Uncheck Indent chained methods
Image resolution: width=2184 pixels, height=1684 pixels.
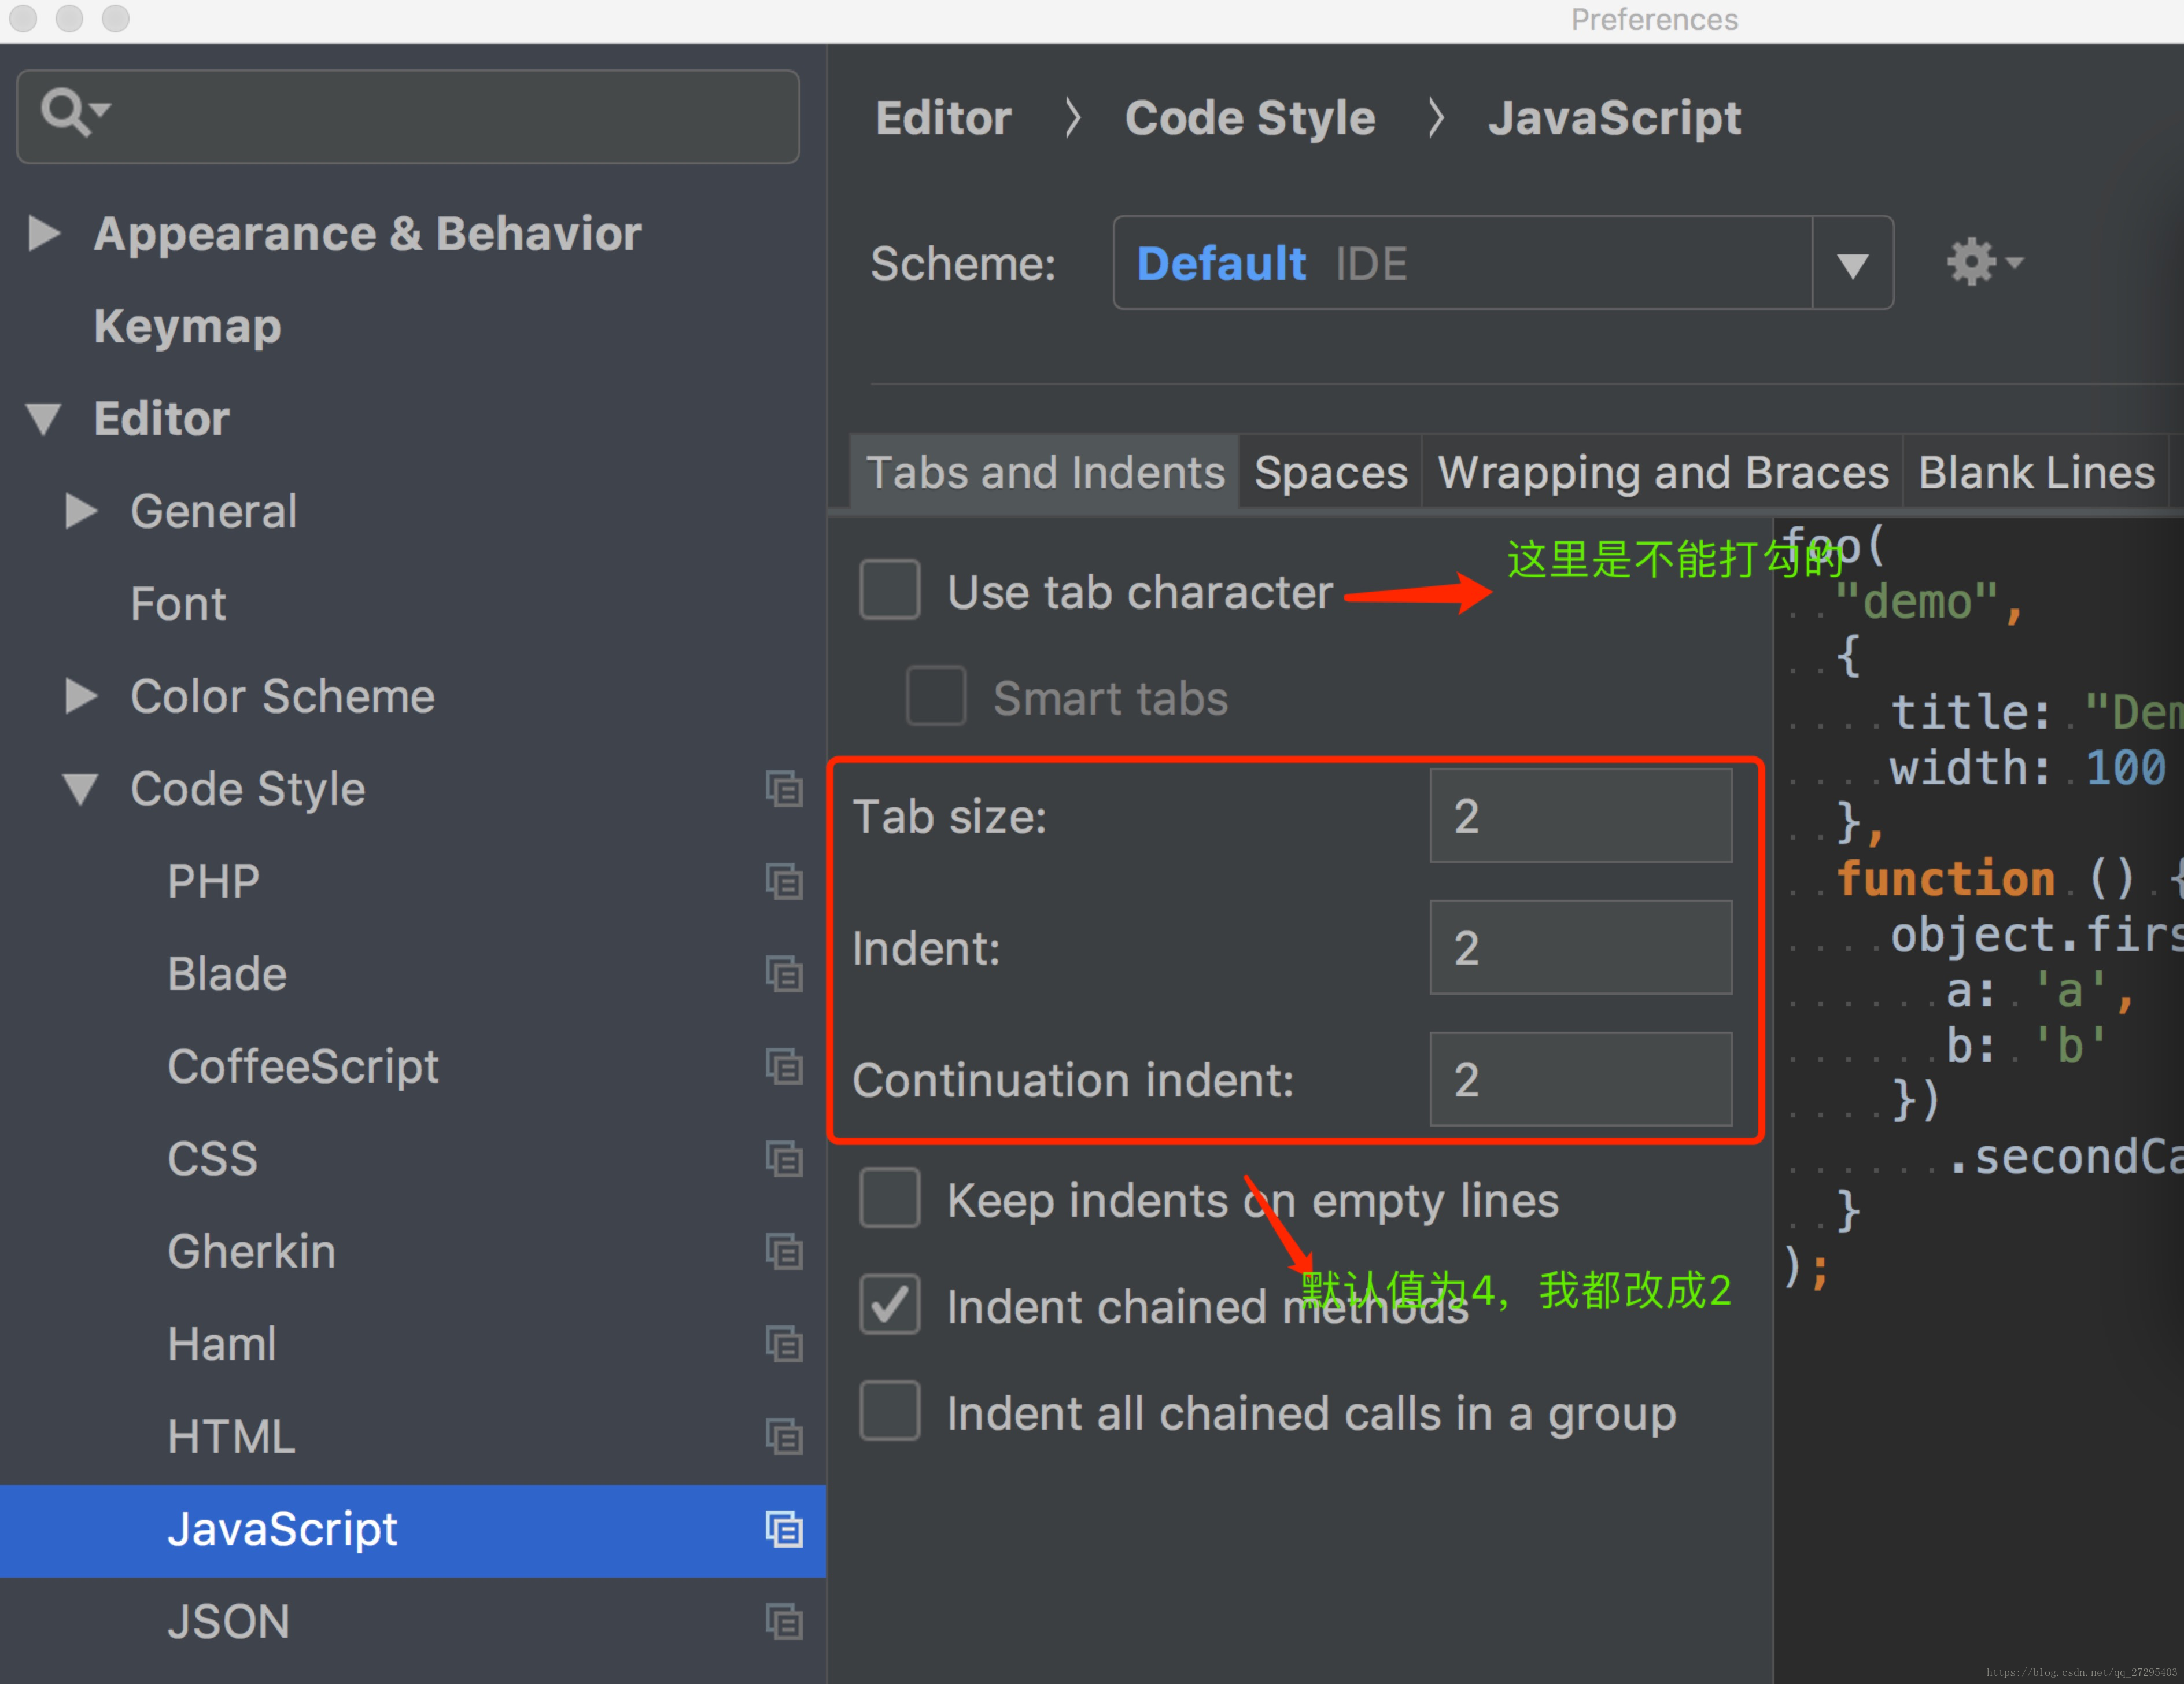[x=890, y=1305]
